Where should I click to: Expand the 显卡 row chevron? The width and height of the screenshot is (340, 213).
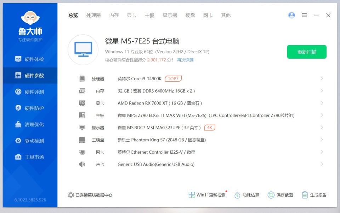[x=322, y=103]
